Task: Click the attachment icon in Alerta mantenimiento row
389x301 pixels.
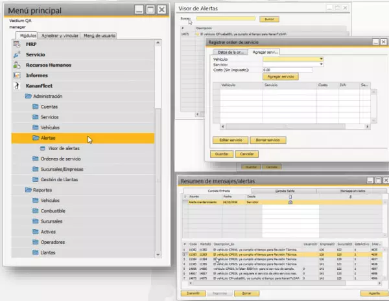Action: click(x=290, y=203)
